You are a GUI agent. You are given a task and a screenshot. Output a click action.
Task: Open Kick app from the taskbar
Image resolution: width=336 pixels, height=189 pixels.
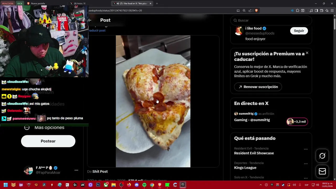[167, 185]
